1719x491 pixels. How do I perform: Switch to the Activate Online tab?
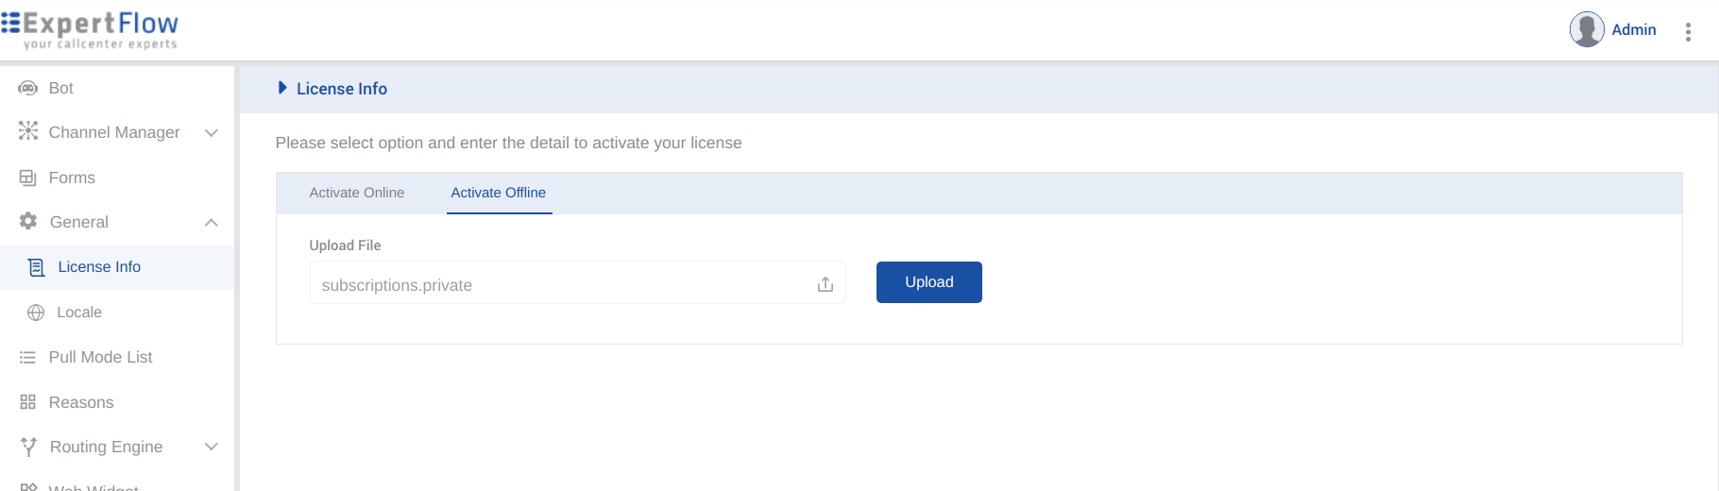pyautogui.click(x=357, y=193)
